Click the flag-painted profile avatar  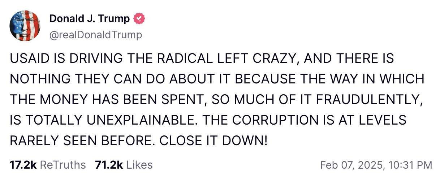[25, 26]
